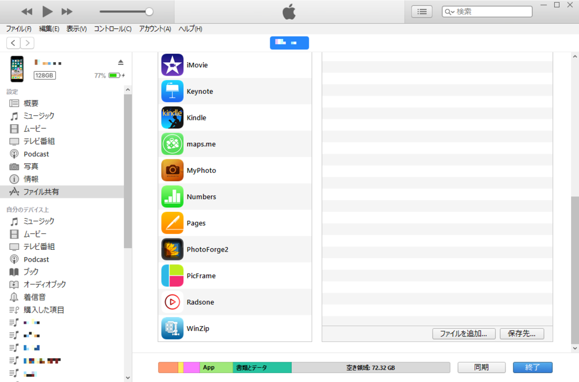
Task: Adjust the volume slider knob
Action: point(149,11)
